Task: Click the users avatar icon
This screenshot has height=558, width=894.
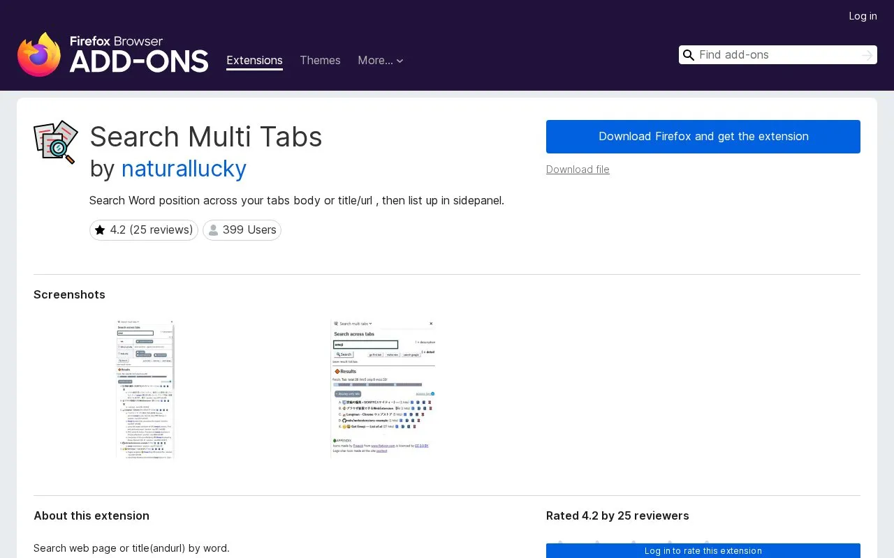Action: [213, 230]
